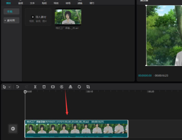This screenshot has width=182, height=140.
Task: Switch to the 文本 text tab
Action: (x=32, y=3)
